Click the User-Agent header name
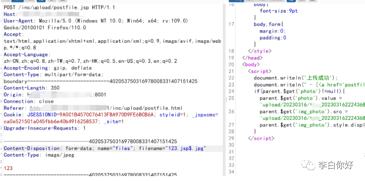Image resolution: width=365 pixels, height=181 pixels. click(19, 21)
